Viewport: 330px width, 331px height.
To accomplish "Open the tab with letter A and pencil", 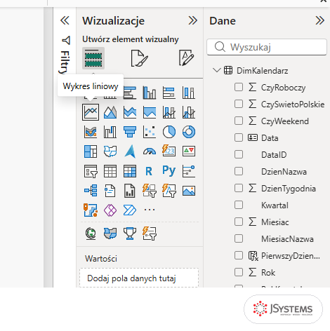I will [x=186, y=58].
